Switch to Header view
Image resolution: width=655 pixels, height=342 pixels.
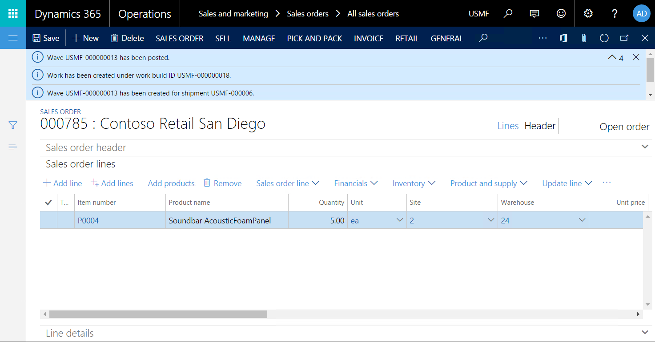pos(540,126)
